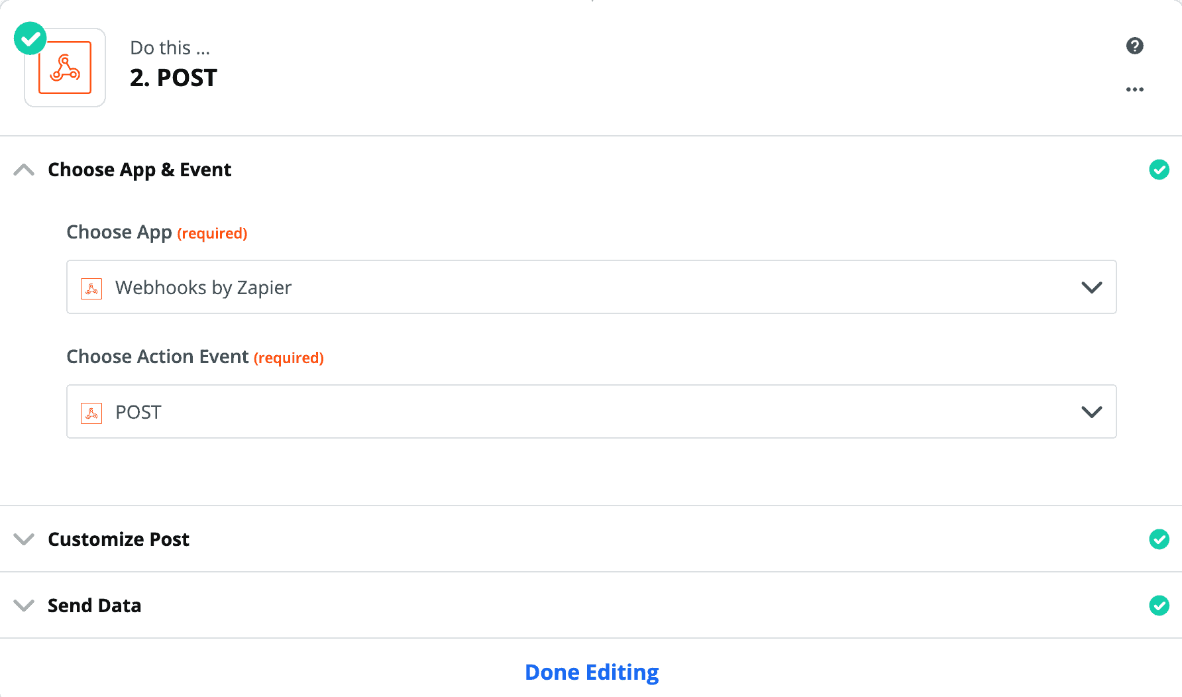Click the 'Choose Action Event' field label
The image size is (1182, 697).
coord(158,356)
